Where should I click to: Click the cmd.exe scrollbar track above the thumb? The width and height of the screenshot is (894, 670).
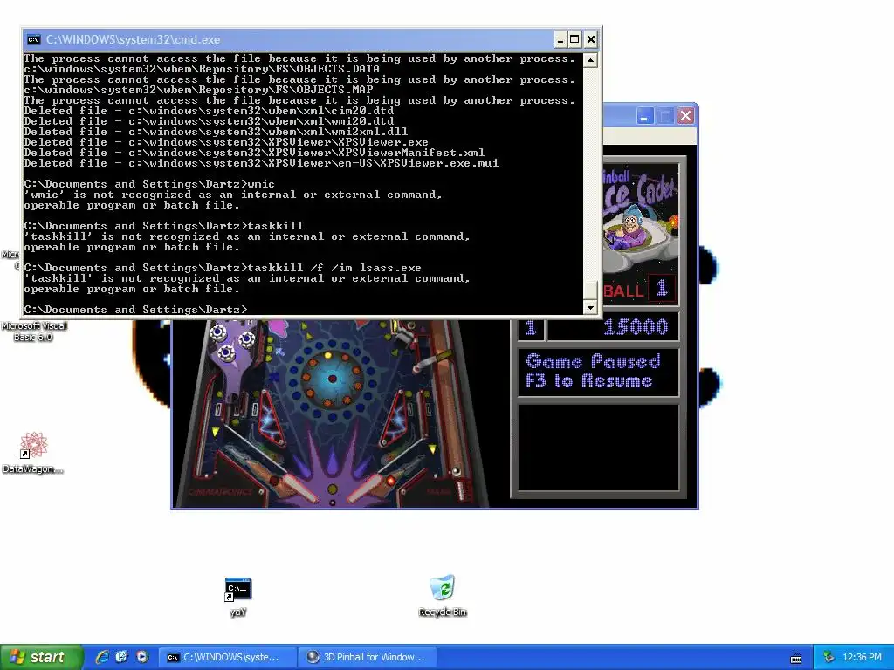click(591, 174)
